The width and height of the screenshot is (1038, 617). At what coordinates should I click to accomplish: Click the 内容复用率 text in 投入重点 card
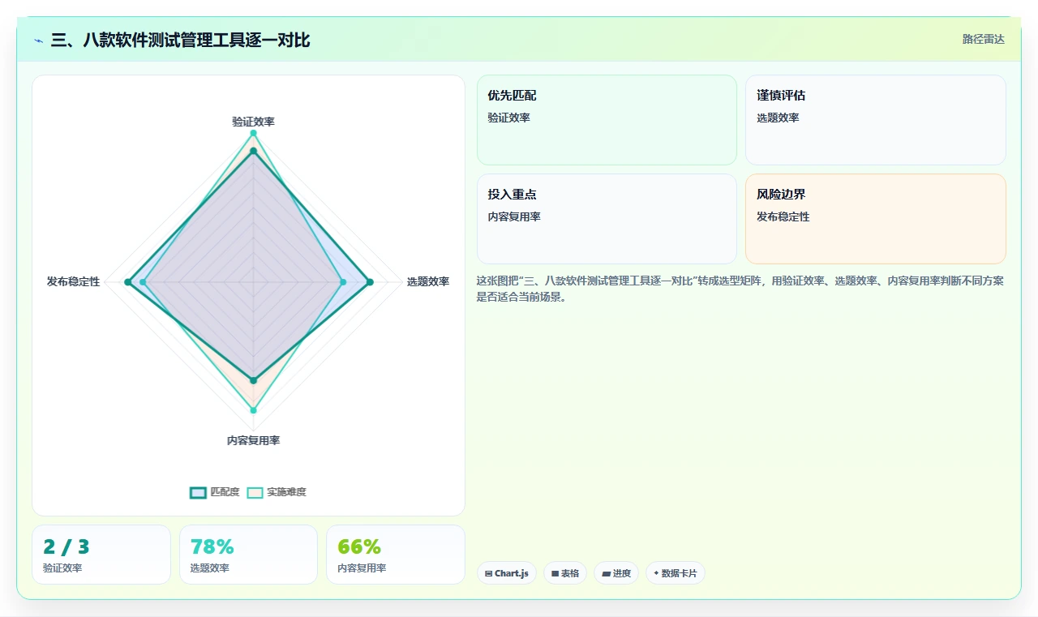[x=514, y=216]
